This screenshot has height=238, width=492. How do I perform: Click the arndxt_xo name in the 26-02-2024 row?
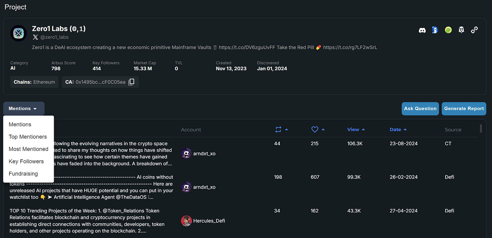[x=204, y=187]
